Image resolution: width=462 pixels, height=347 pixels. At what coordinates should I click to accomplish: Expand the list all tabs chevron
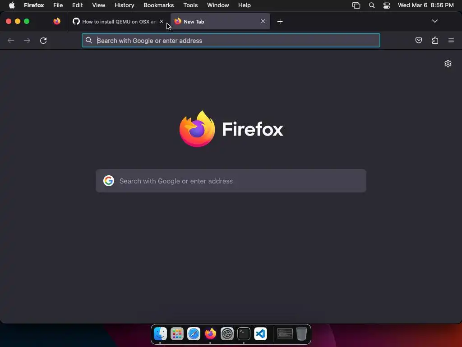(x=434, y=21)
